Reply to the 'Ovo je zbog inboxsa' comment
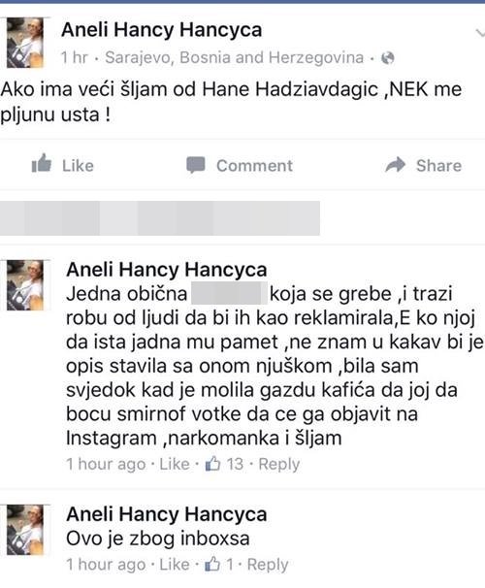Viewport: 485px width, 588px height. click(268, 565)
